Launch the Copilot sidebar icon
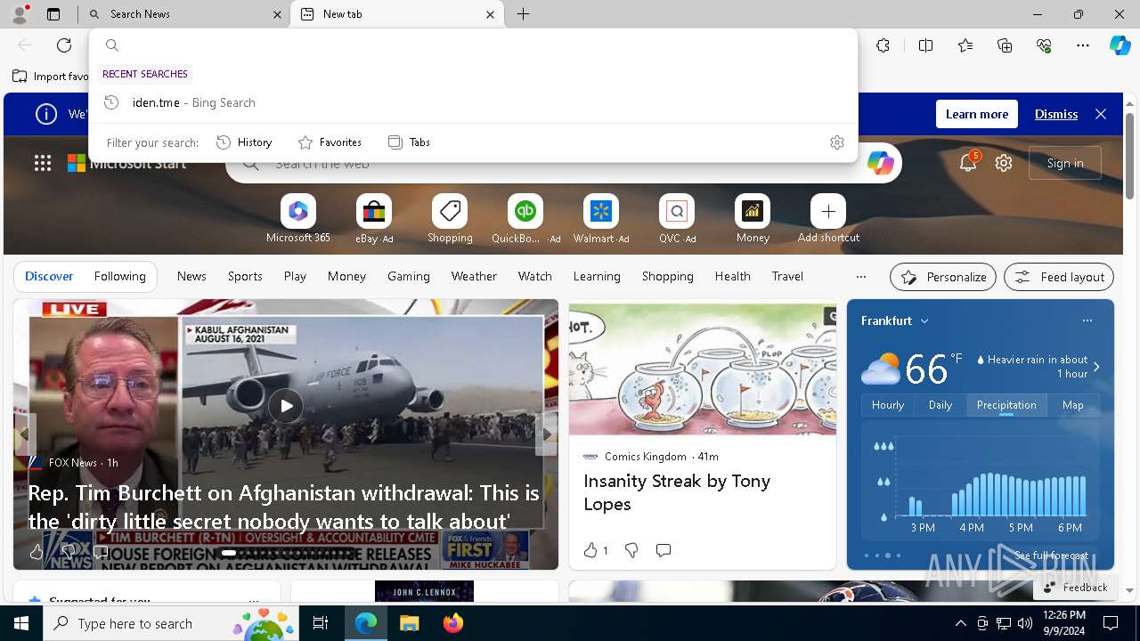This screenshot has width=1140, height=641. click(1120, 45)
